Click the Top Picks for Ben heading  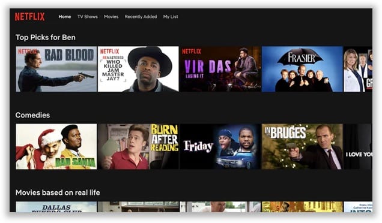(45, 37)
